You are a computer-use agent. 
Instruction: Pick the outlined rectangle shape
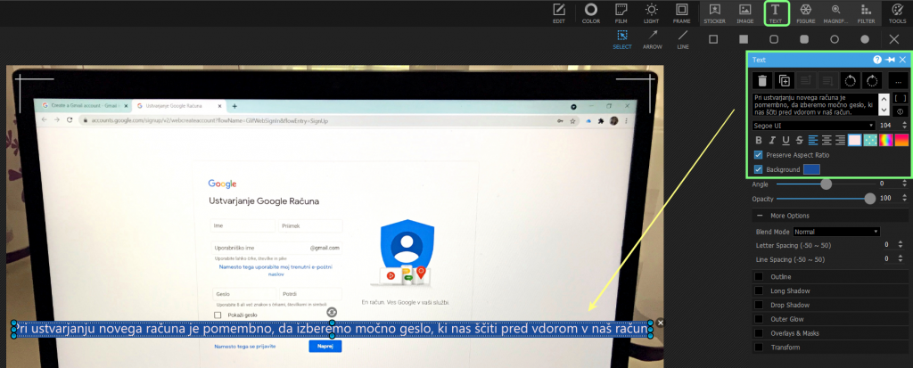coord(713,39)
